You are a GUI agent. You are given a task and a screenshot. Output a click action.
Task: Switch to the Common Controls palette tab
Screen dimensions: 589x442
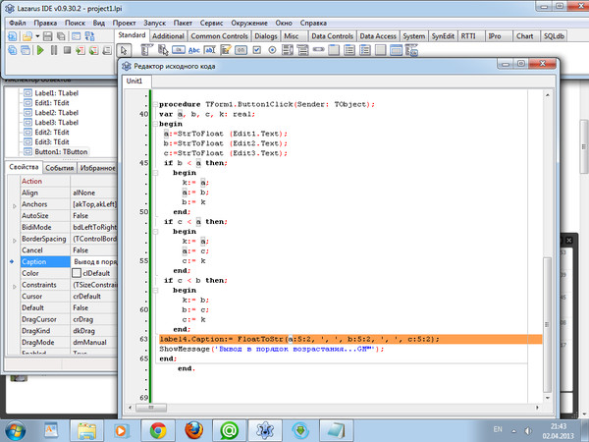[x=221, y=35]
